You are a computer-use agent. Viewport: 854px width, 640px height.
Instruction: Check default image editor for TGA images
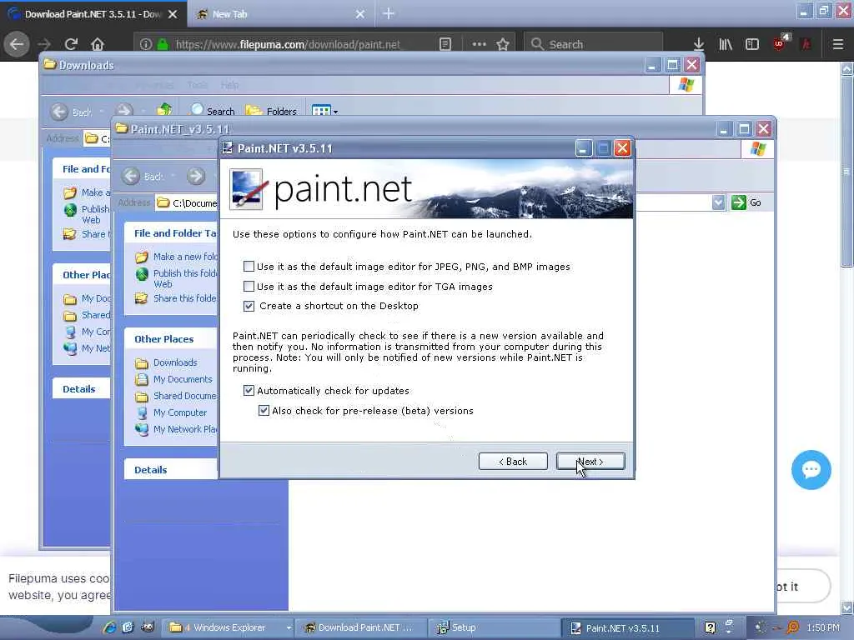[249, 287]
